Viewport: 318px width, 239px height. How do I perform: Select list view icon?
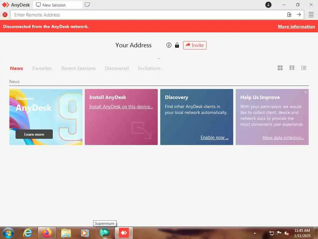point(304,68)
